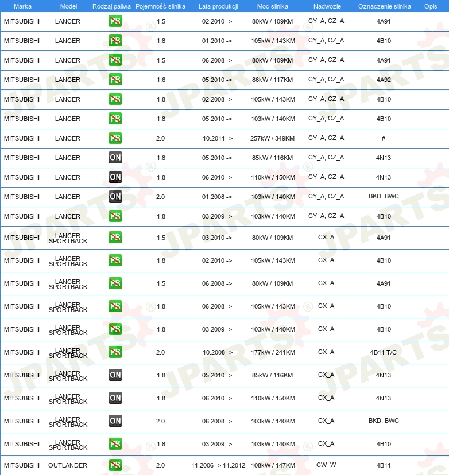Click the petrol icon in Lancer Sportback 03.2010 row
The height and width of the screenshot is (475, 449).
(x=115, y=237)
